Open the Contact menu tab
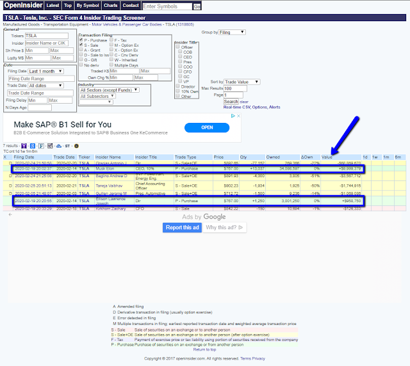The image size is (410, 366). pos(131,6)
